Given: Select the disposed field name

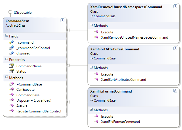Looking at the screenshot, I should point(23,53).
